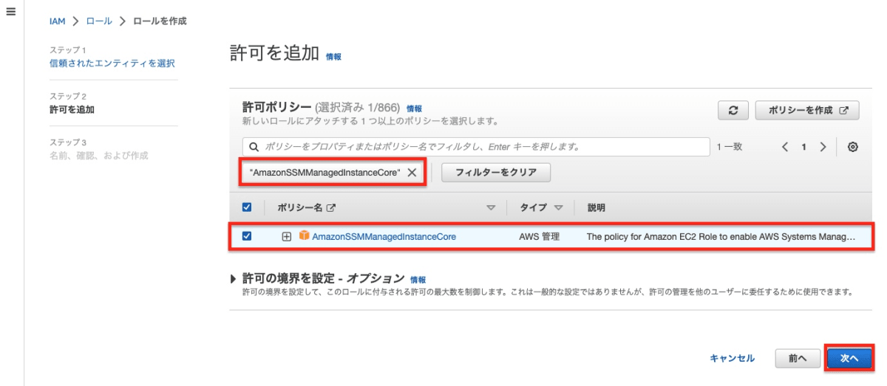Go to next results page arrow

click(823, 147)
